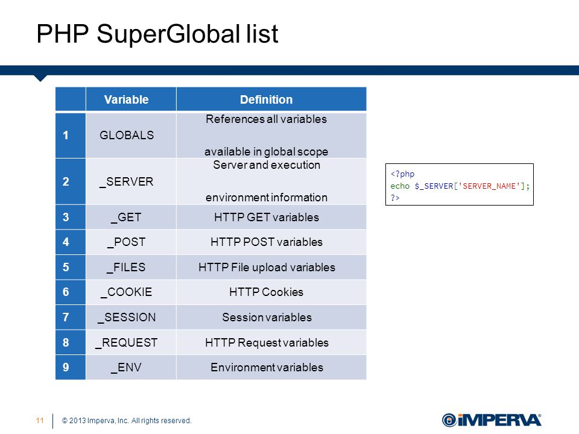This screenshot has width=579, height=434.
Task: Click 'Session variables' definition cell
Action: coord(271,317)
